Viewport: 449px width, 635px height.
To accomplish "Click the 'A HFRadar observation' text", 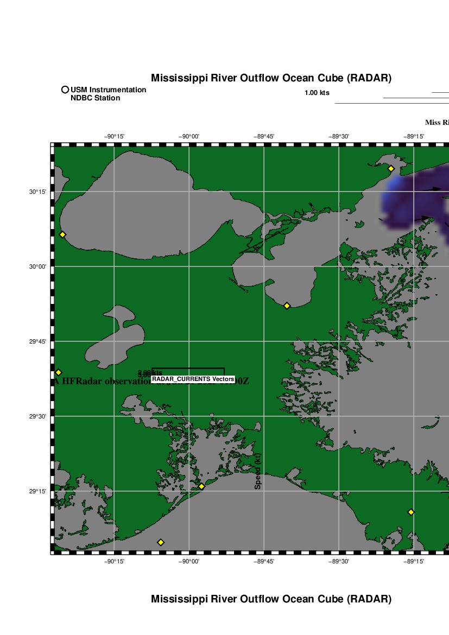I will tap(100, 382).
